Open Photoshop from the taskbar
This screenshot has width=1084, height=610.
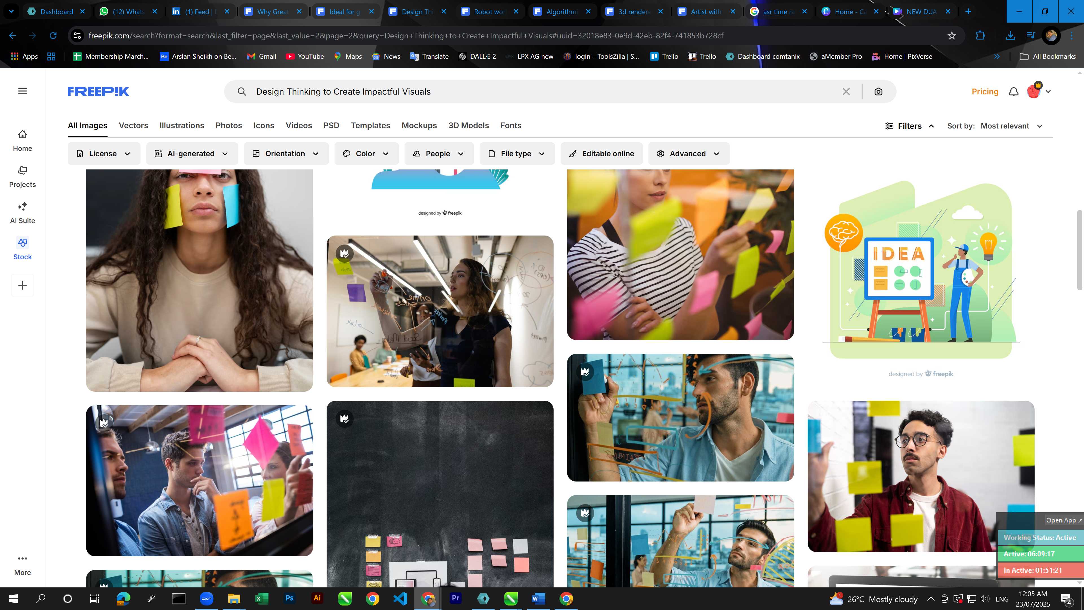(290, 598)
